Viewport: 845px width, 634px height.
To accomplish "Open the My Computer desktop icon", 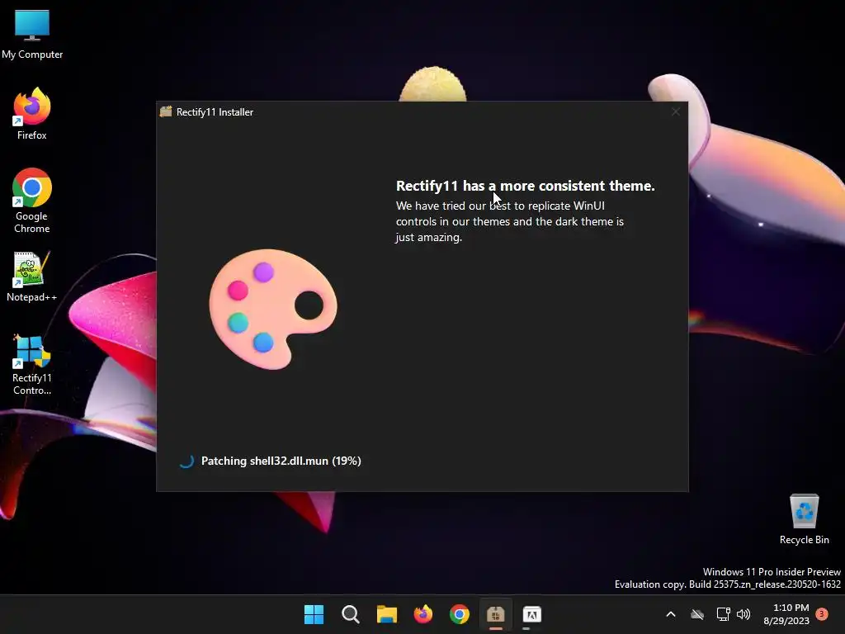I will coord(32,34).
